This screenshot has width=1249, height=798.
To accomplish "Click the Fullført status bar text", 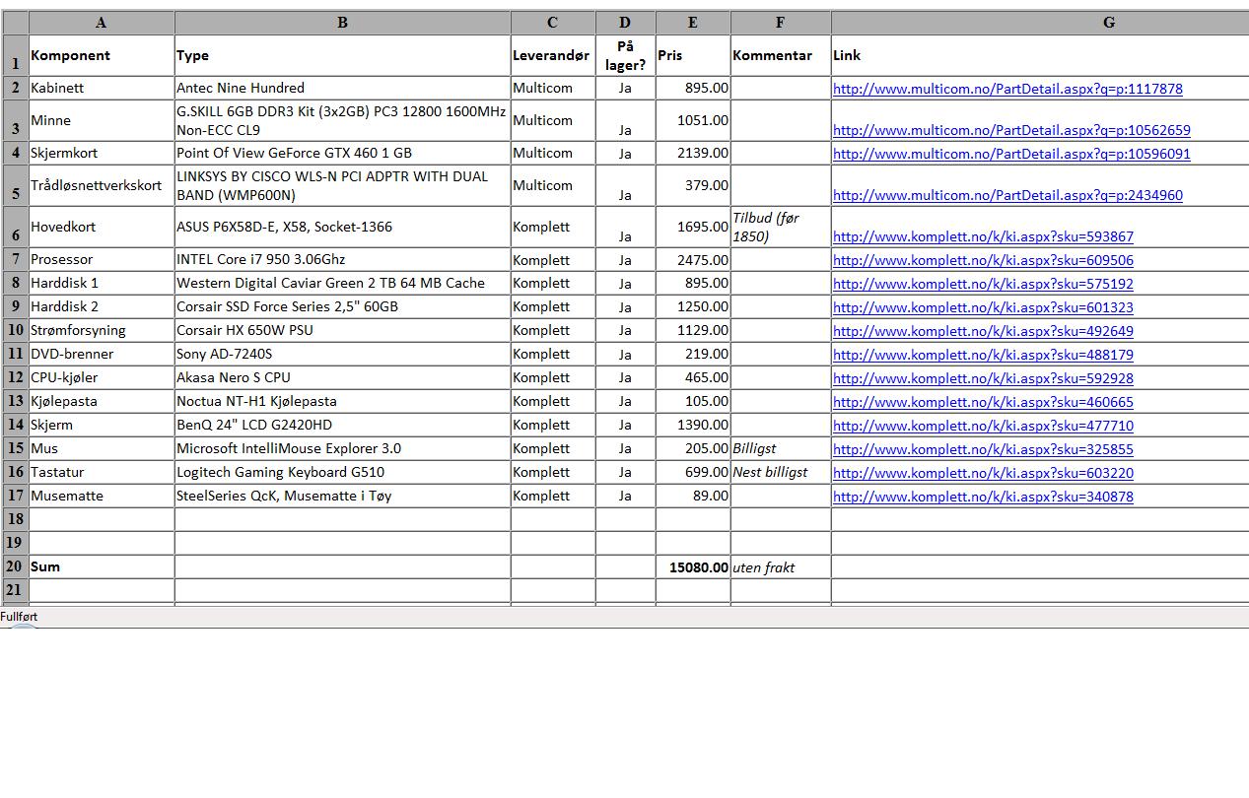I will (x=19, y=617).
